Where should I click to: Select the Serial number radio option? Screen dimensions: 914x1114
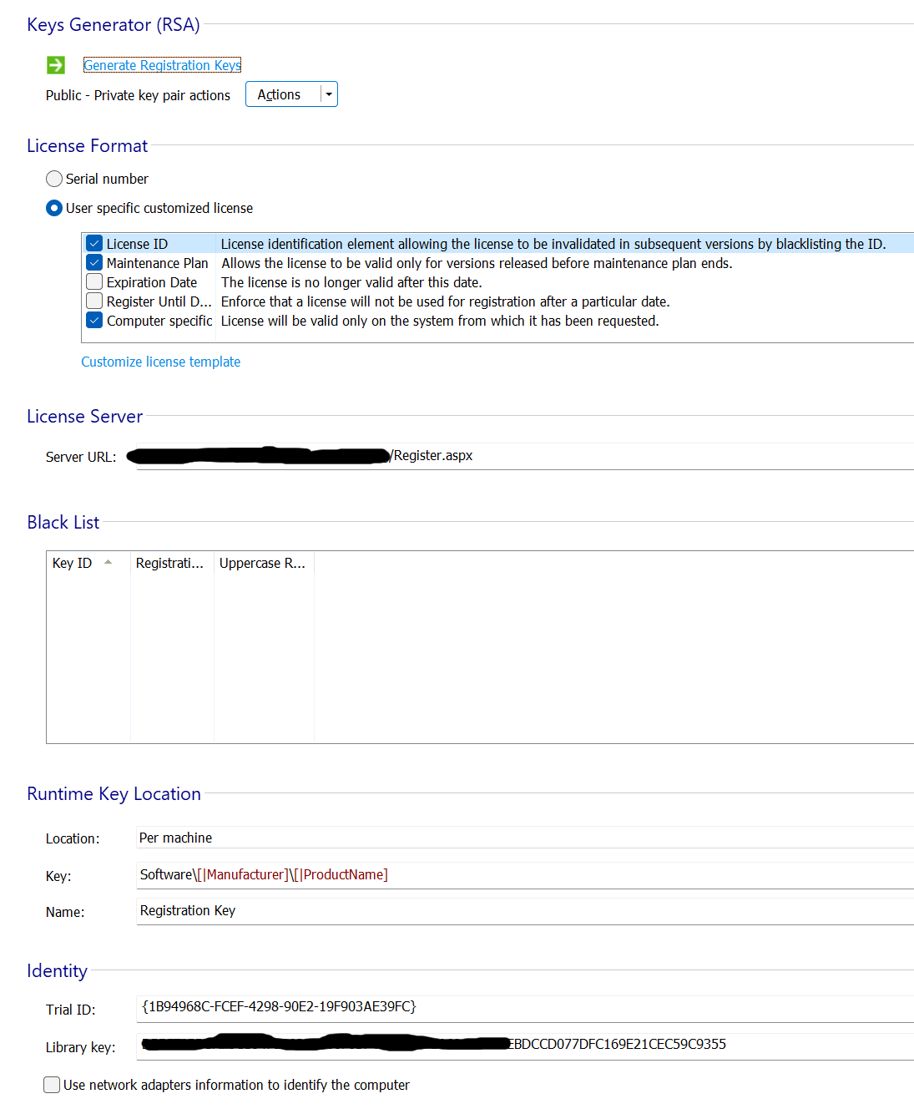pos(54,179)
